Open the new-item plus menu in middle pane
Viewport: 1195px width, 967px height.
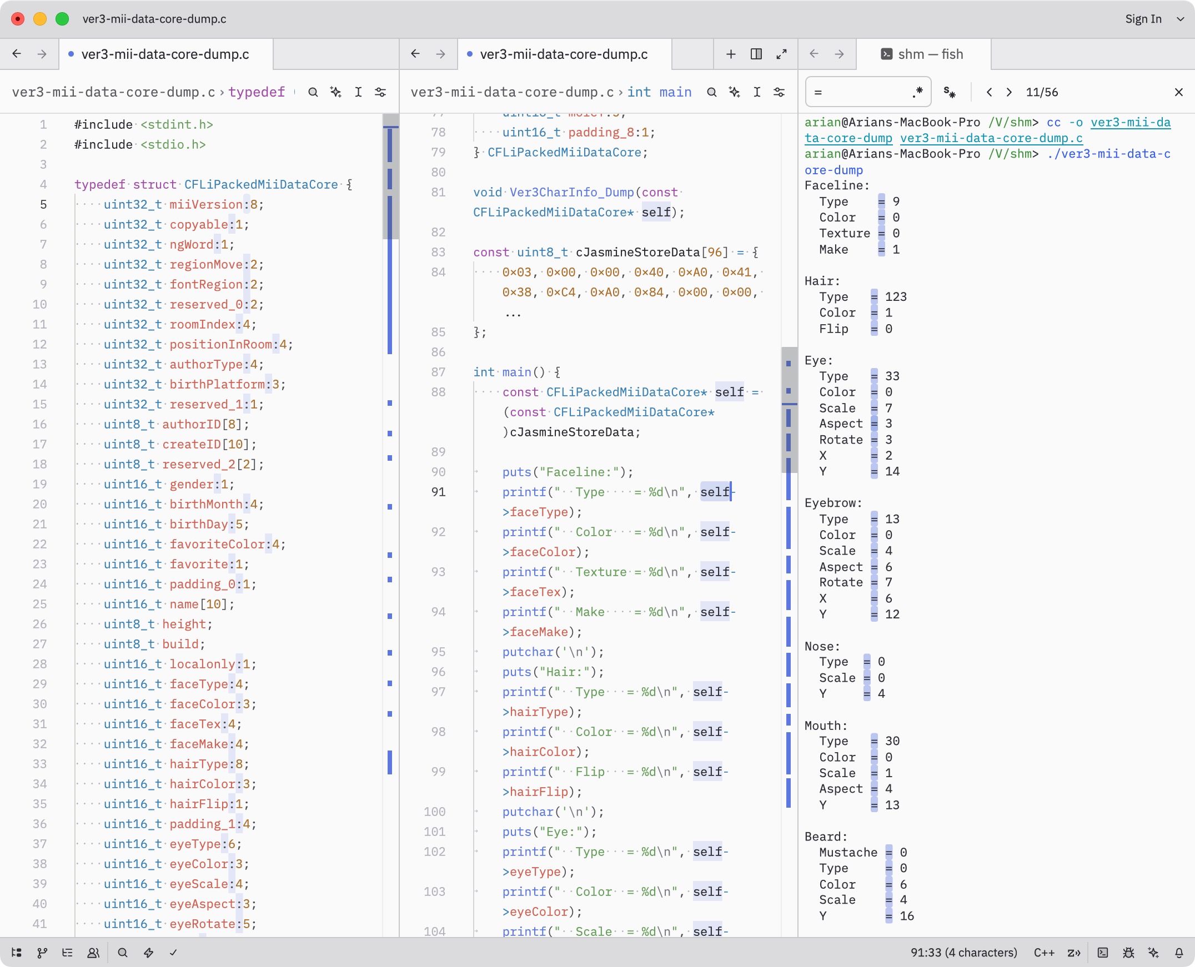[x=731, y=54]
